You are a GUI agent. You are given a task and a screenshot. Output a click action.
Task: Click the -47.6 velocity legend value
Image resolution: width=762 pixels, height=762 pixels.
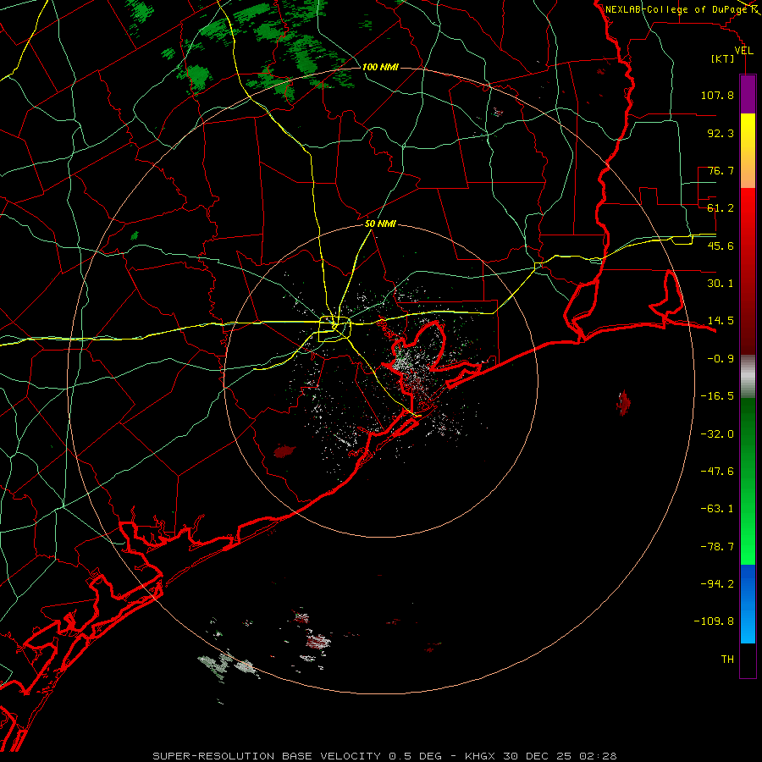(x=717, y=472)
